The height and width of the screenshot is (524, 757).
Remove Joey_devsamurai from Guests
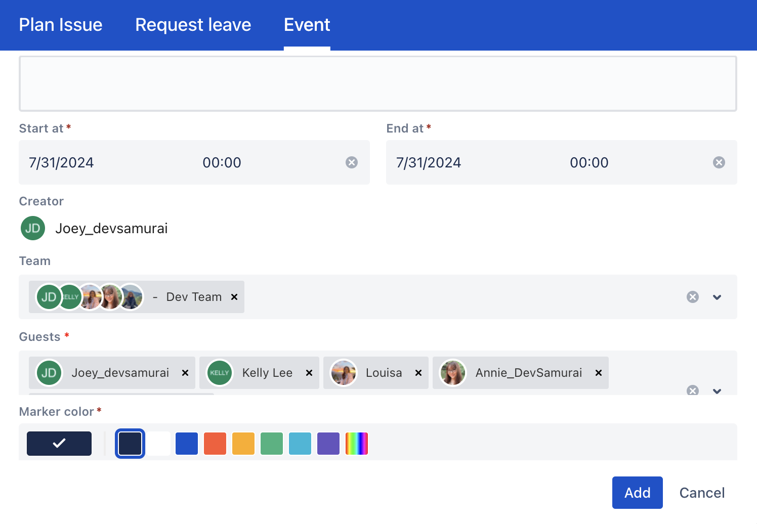click(x=185, y=373)
